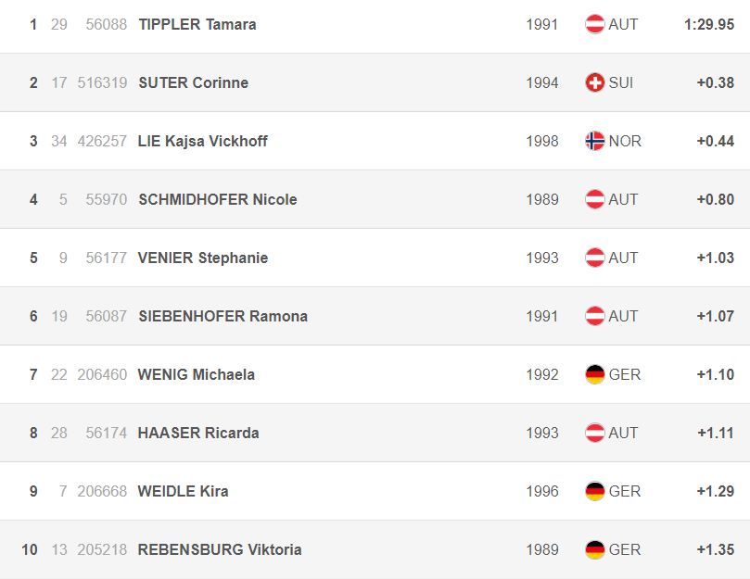Click Norway flag icon in LIE Kajsa row
Viewport: 750px width, 579px height.
pos(594,141)
